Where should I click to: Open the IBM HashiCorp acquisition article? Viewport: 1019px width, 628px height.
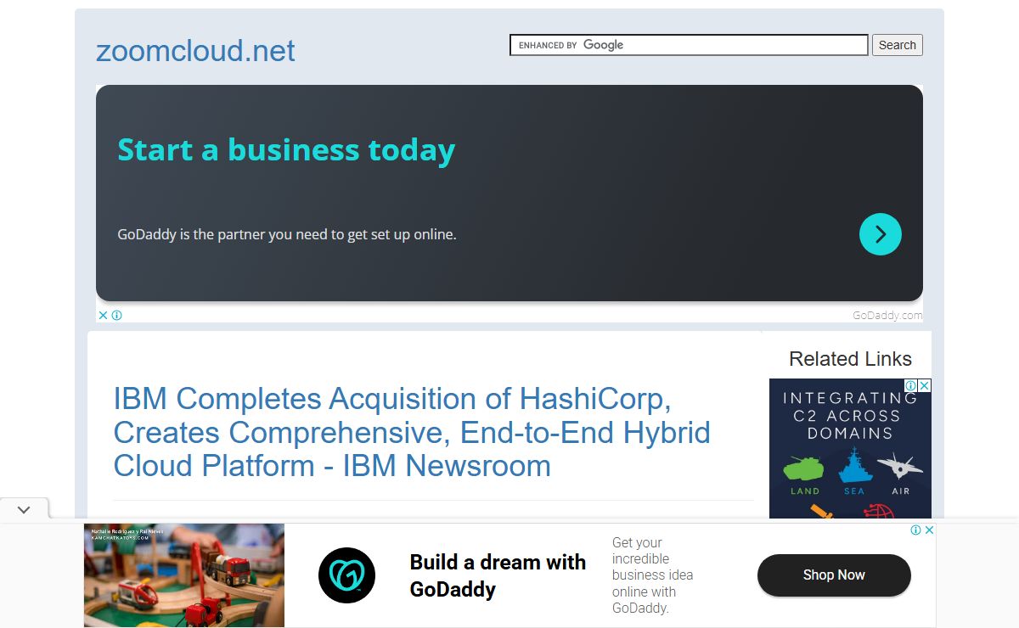coord(412,432)
